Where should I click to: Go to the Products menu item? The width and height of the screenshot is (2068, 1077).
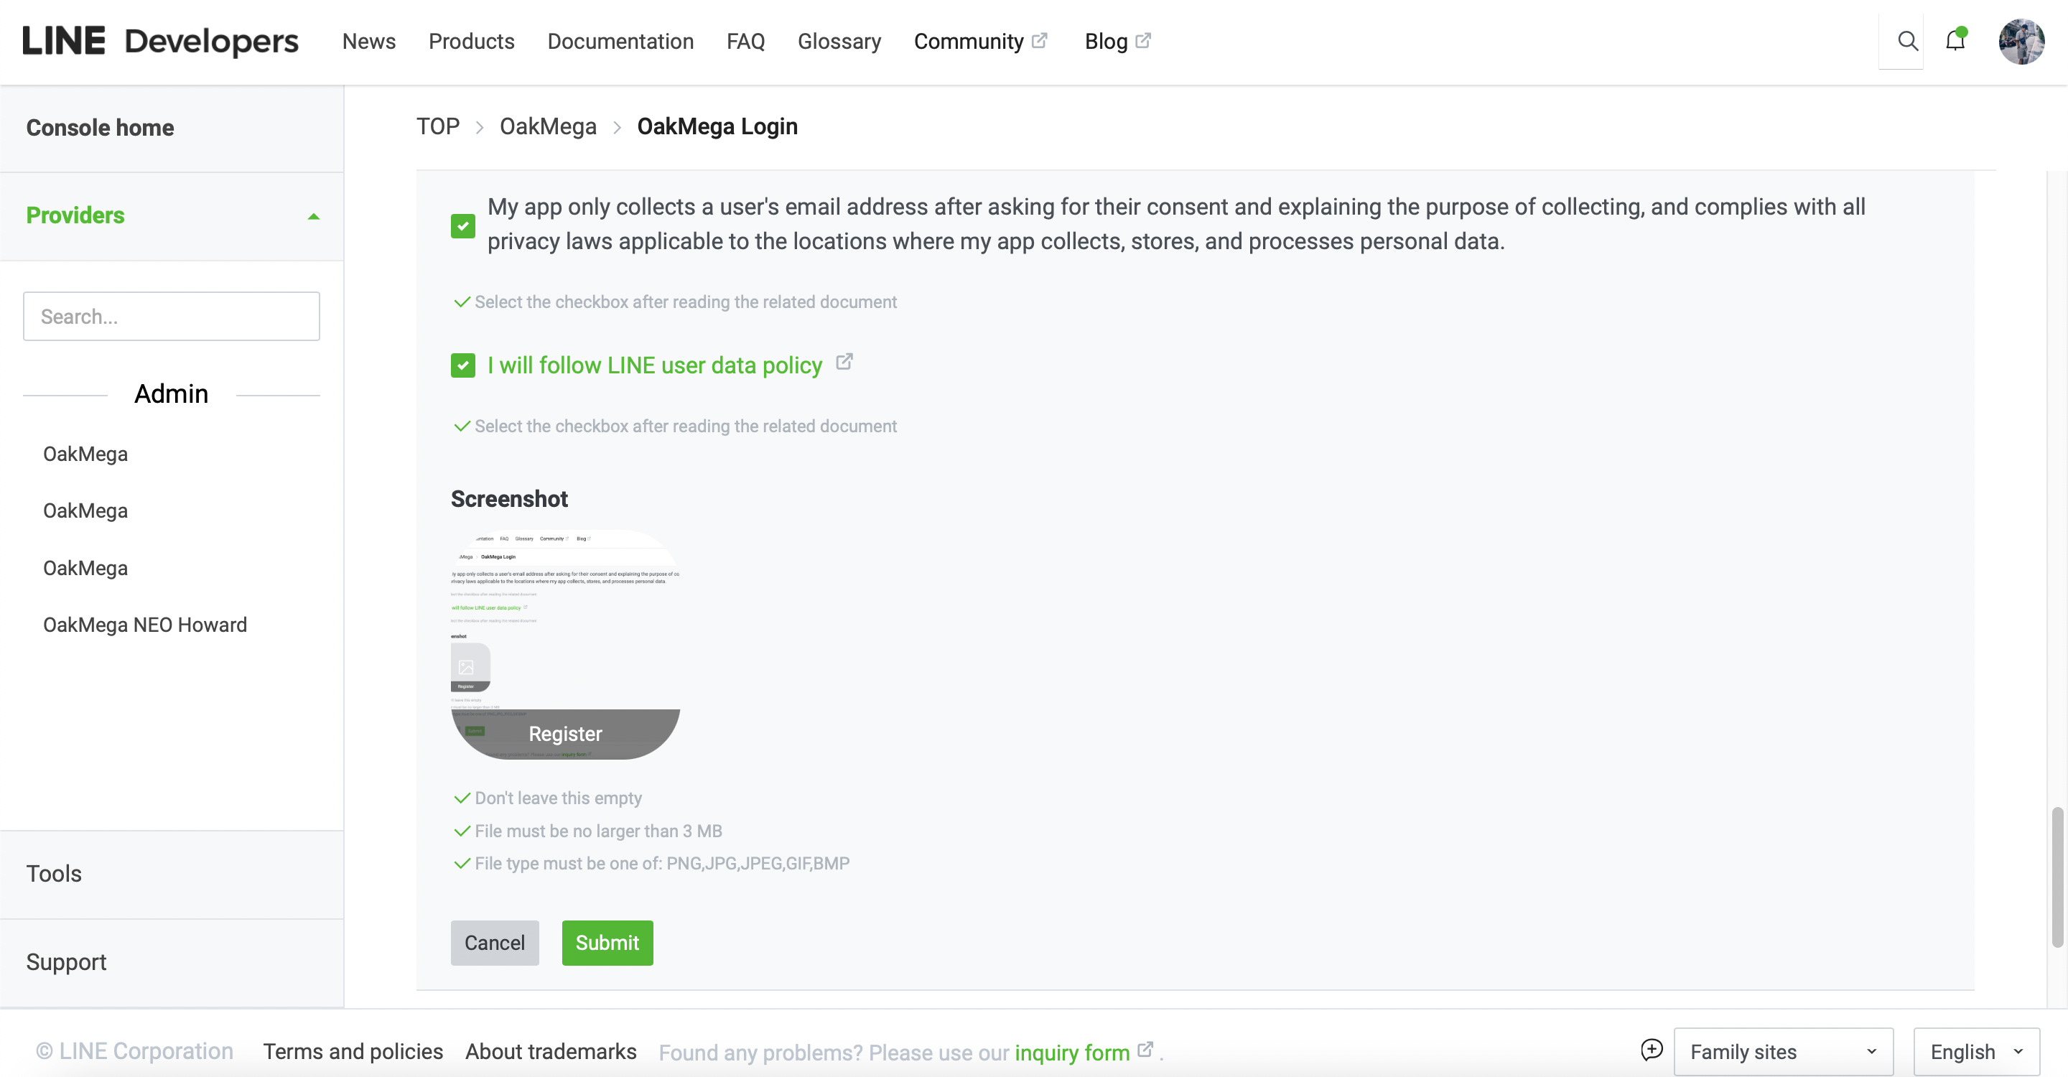click(471, 41)
